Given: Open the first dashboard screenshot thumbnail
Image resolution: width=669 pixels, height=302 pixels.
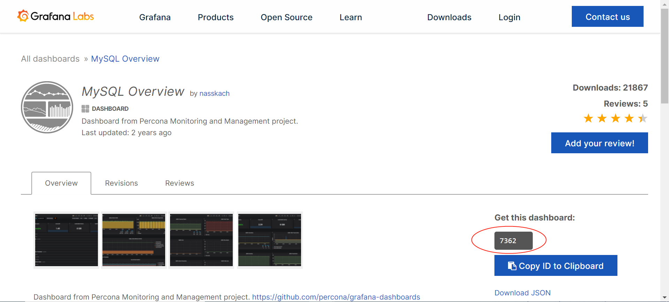Looking at the screenshot, I should click(67, 240).
